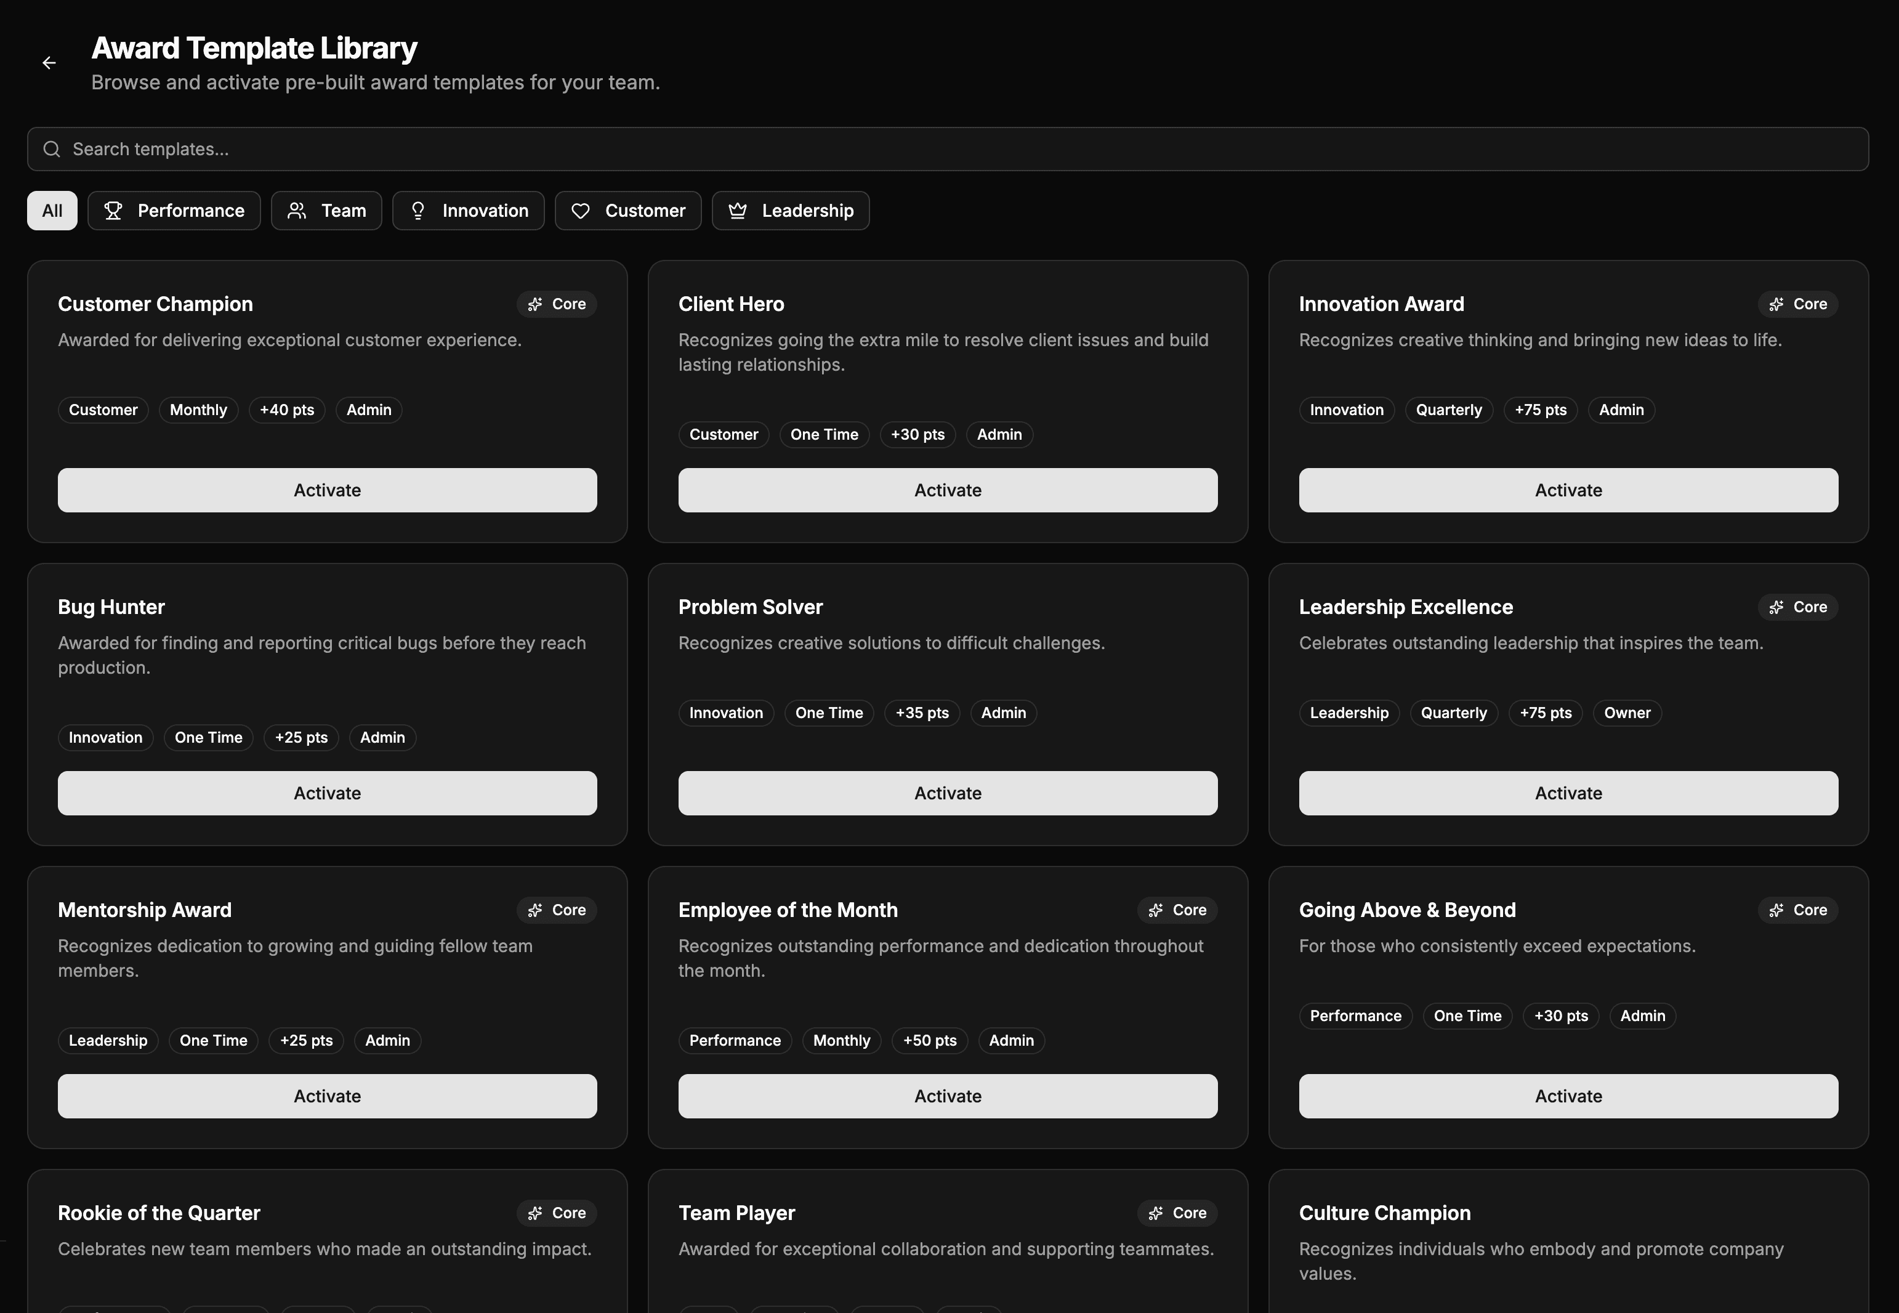Image resolution: width=1899 pixels, height=1313 pixels.
Task: Click the crown icon on Leadership filter
Action: click(x=738, y=211)
